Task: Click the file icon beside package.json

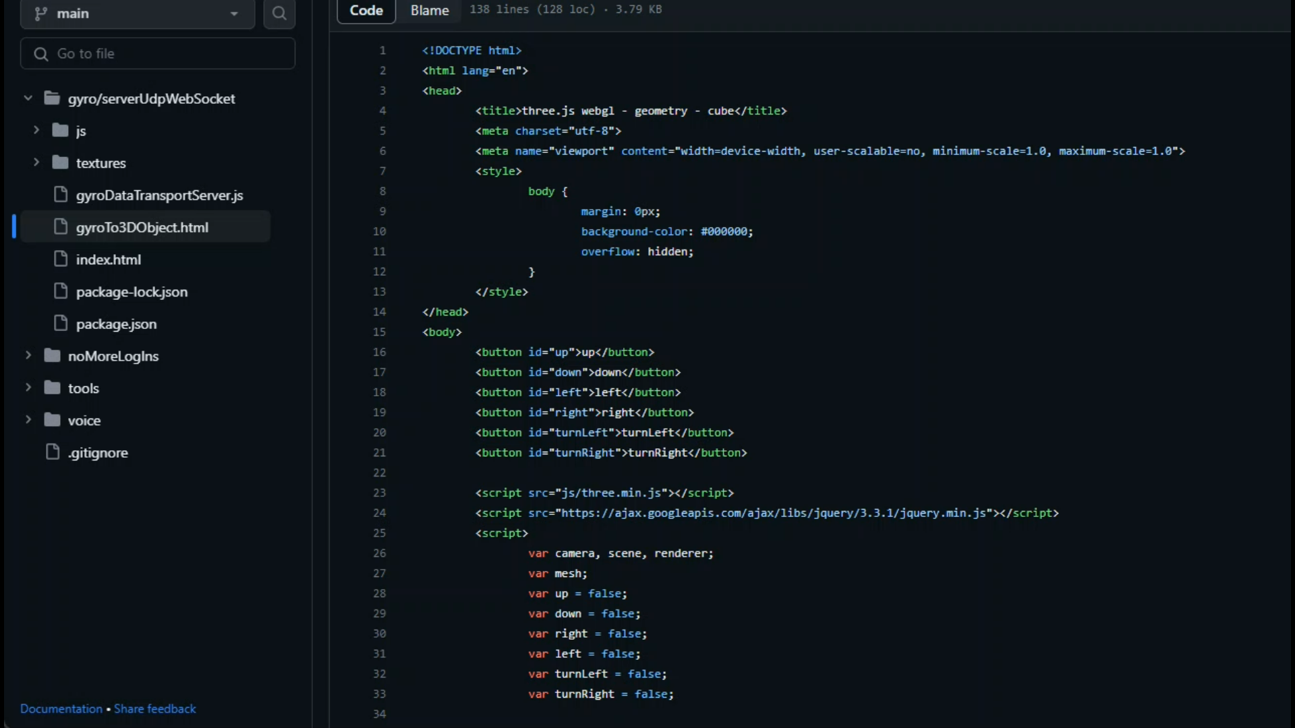Action: click(60, 324)
